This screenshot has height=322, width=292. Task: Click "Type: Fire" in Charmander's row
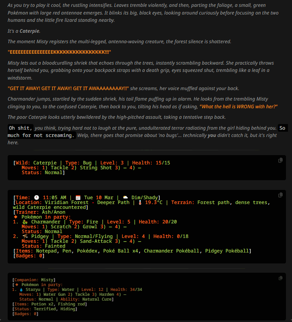(83, 222)
